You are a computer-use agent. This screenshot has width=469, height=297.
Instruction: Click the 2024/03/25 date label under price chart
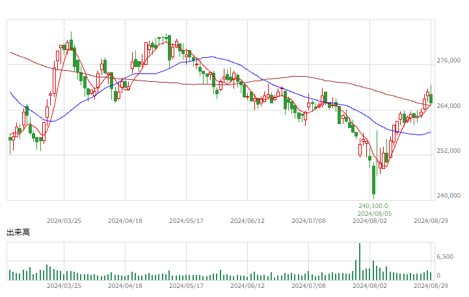(x=64, y=221)
